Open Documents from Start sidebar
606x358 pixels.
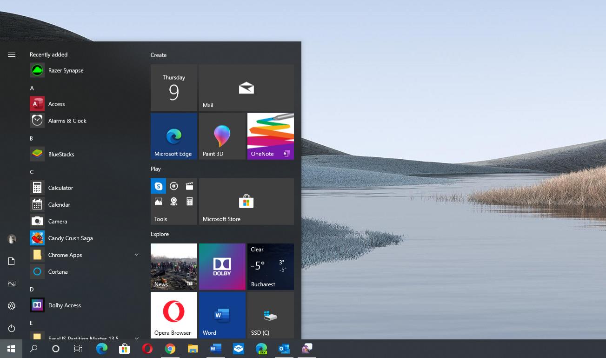12,261
